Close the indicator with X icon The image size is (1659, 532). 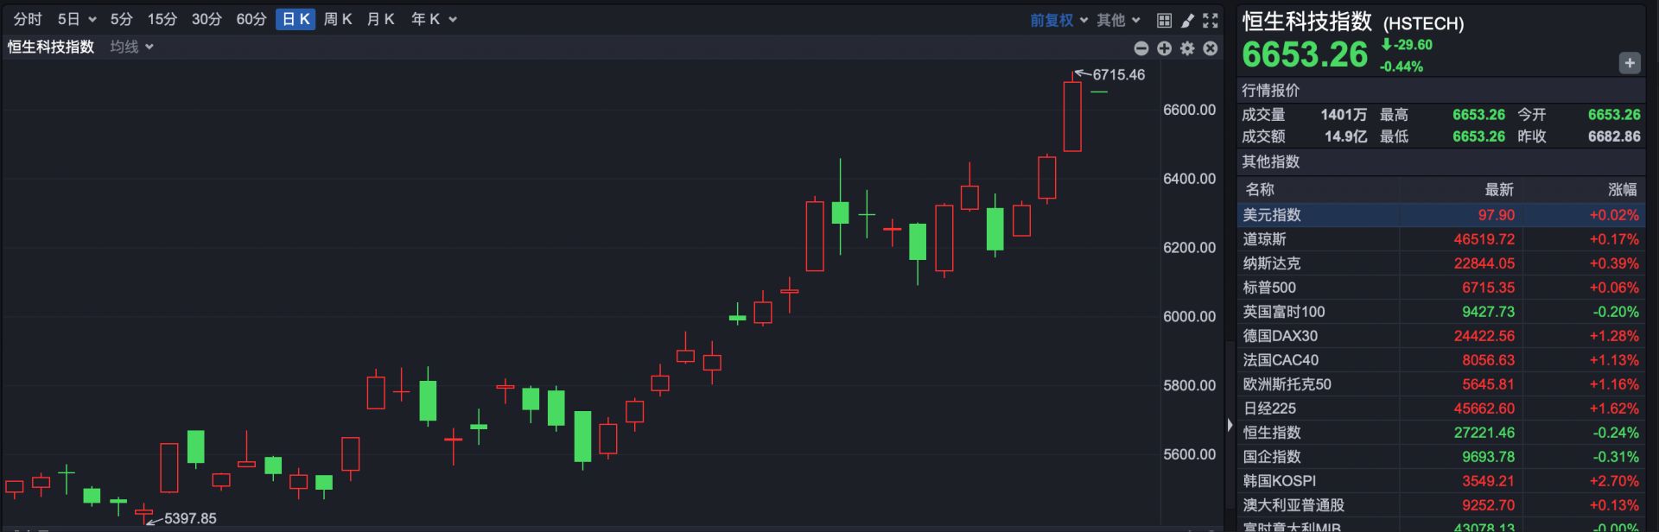click(1211, 48)
